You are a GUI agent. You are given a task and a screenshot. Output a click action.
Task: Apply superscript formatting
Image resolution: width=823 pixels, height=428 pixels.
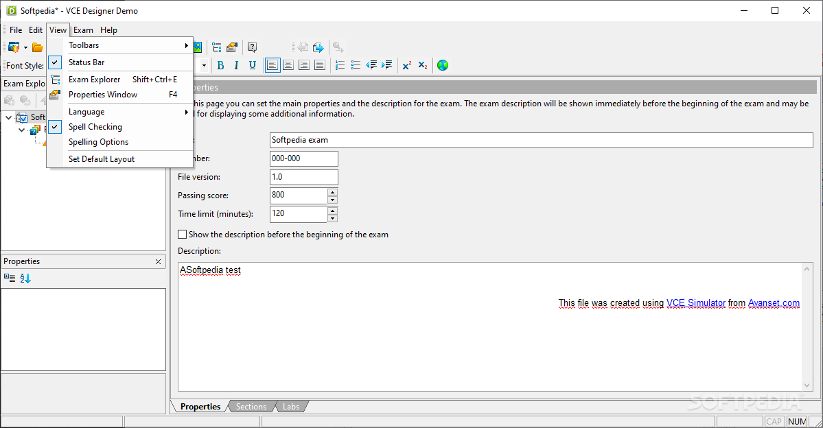coord(407,65)
